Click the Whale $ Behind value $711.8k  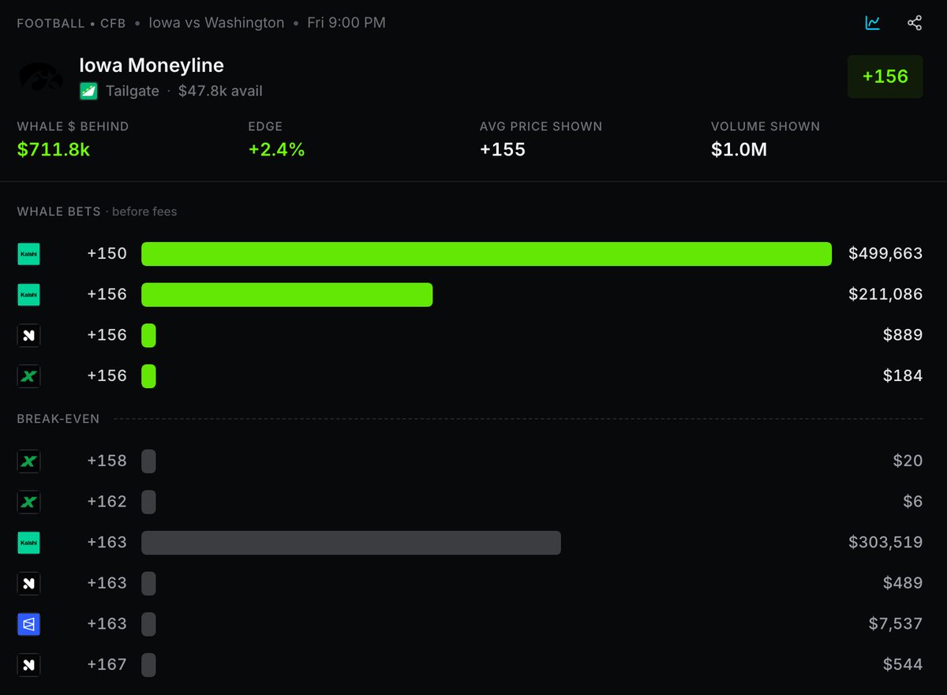[54, 149]
